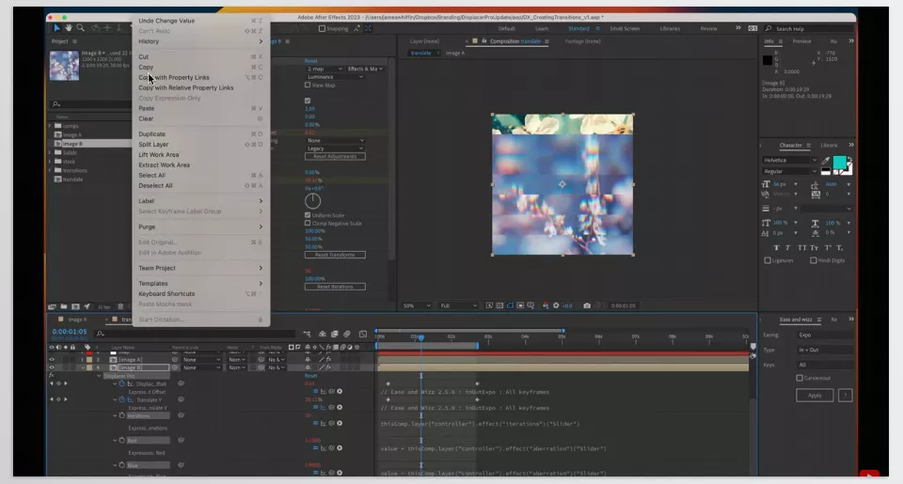The image size is (903, 484).
Task: Open the 50% magnification dropdown
Action: click(417, 305)
